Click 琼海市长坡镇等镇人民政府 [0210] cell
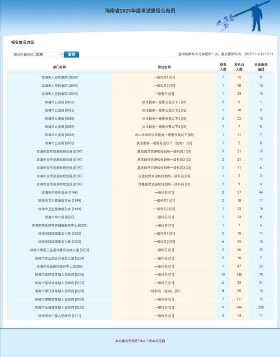 point(59,308)
